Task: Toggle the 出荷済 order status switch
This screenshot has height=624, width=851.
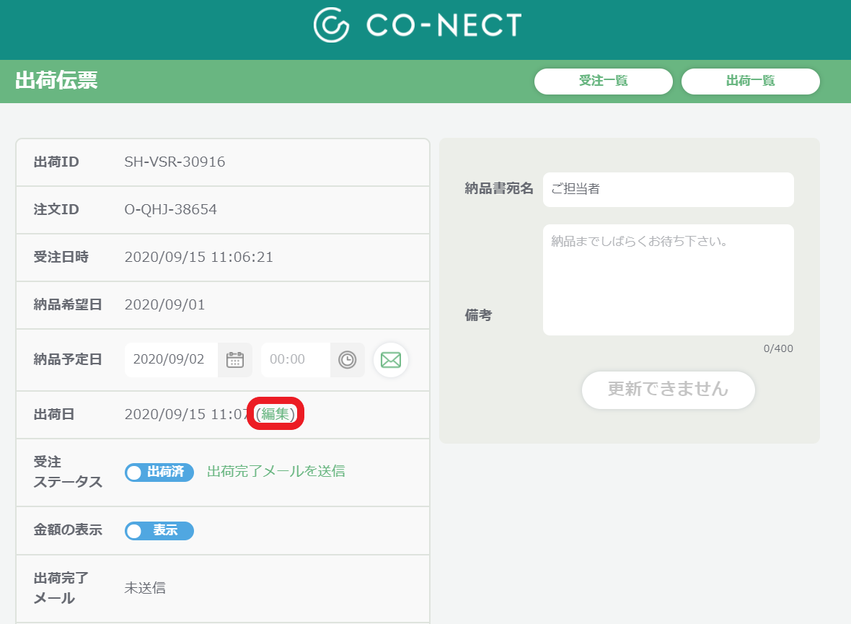Action: (159, 472)
